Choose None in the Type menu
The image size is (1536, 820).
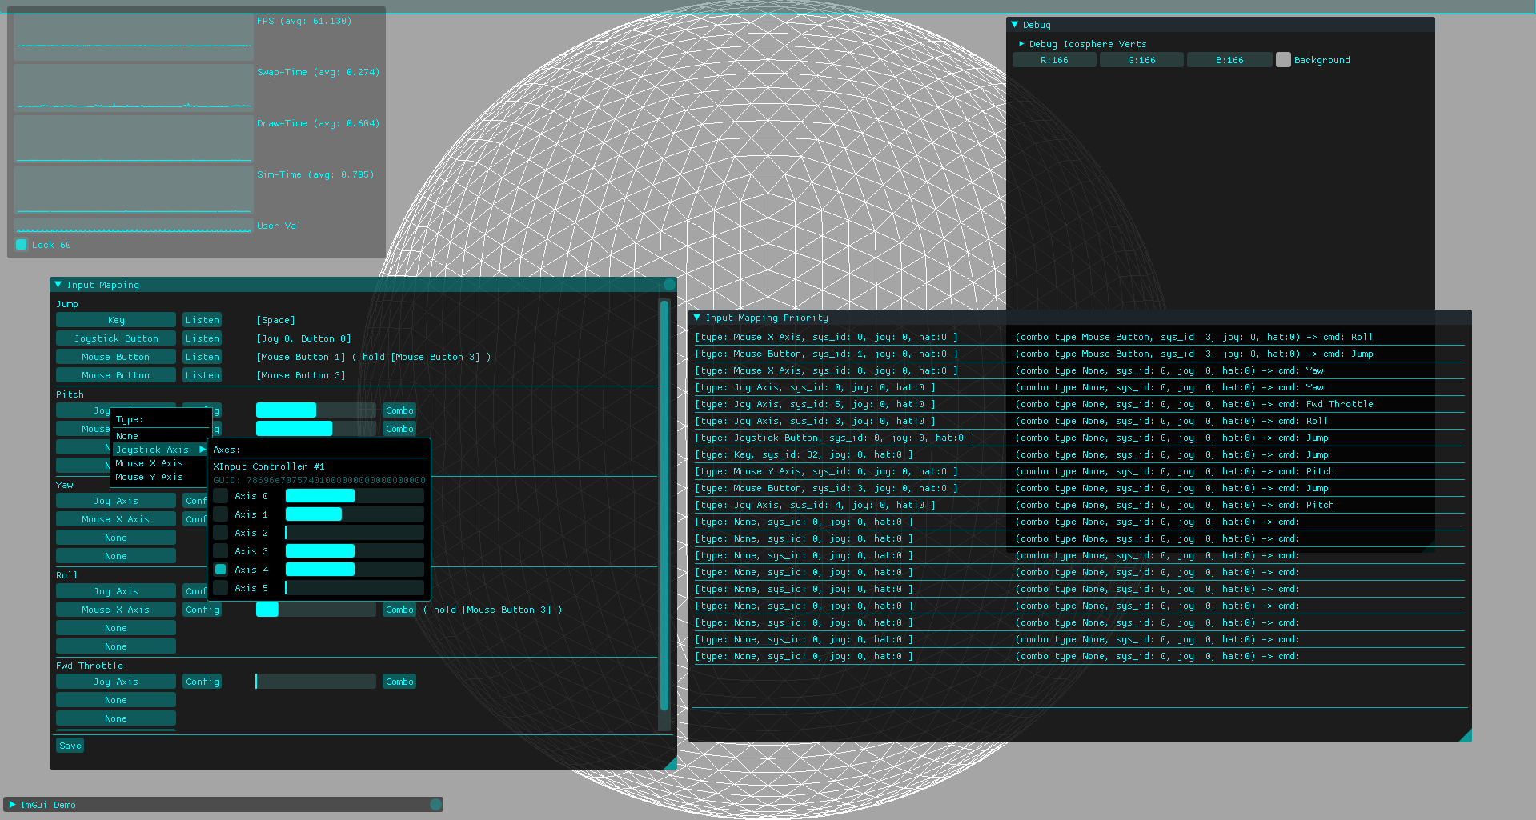pyautogui.click(x=127, y=436)
